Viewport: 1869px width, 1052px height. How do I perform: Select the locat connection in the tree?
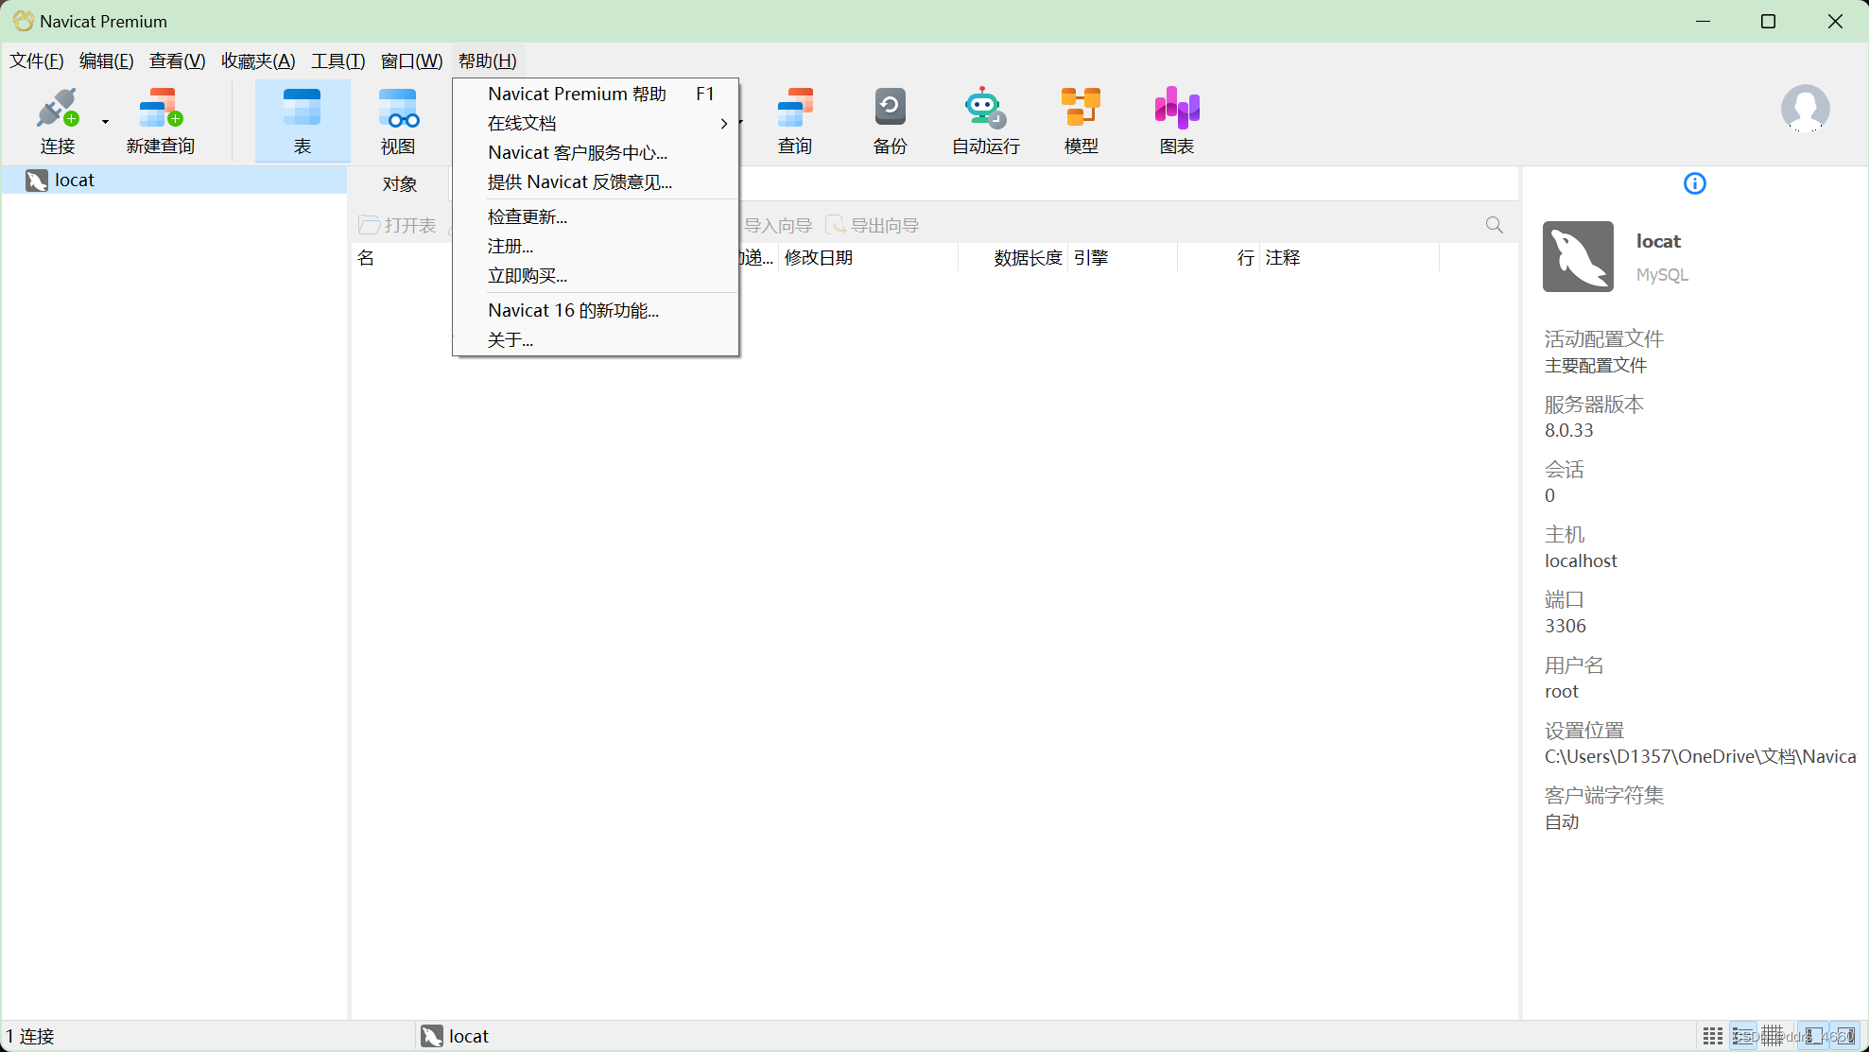coord(174,181)
